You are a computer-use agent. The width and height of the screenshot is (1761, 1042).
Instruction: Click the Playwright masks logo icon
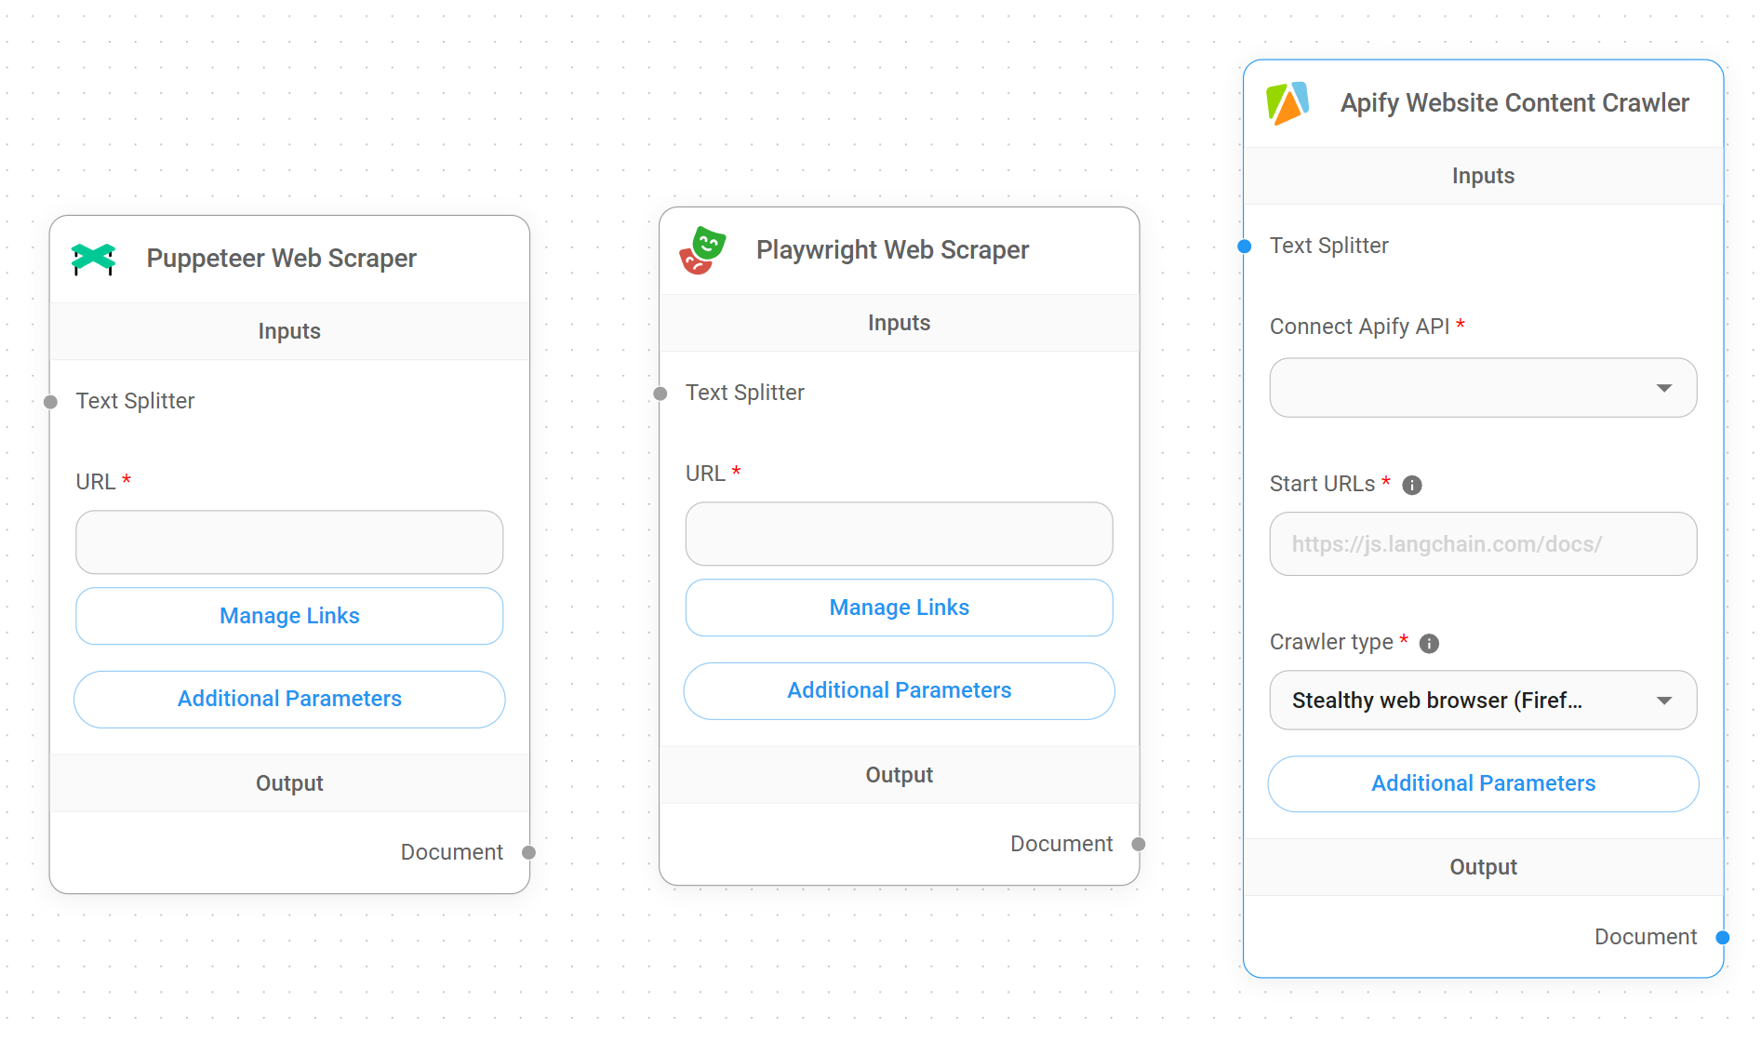coord(702,250)
